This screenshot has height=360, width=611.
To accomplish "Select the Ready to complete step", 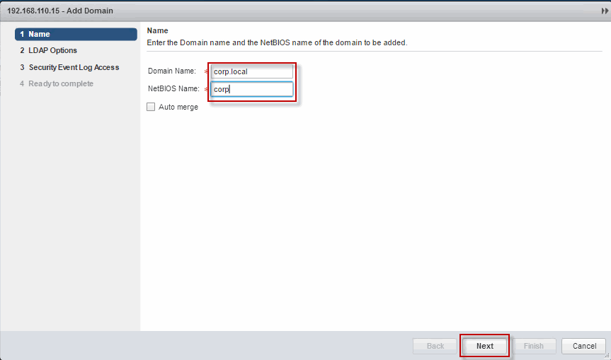I will tap(61, 83).
